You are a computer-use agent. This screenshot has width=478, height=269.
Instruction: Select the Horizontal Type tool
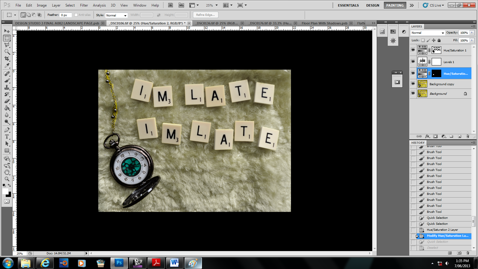(7, 137)
